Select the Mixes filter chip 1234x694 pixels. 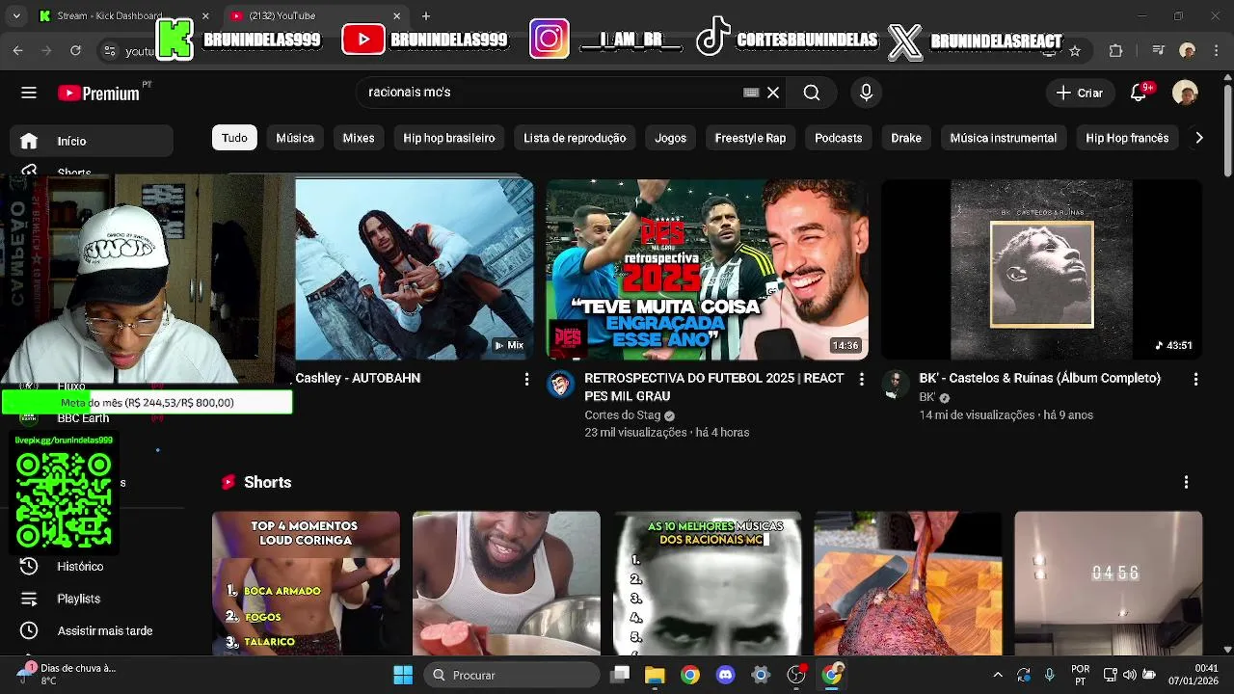(x=359, y=138)
